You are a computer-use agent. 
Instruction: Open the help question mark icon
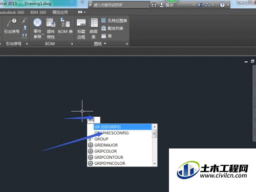(222, 5)
